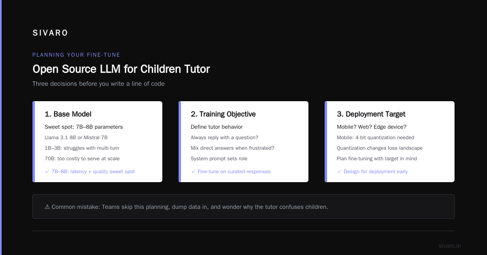Click 'Fine-tune on curated responses' line
This screenshot has height=255, width=487.
pos(231,172)
